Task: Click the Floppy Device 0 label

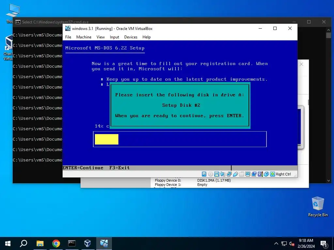Action: [x=168, y=180]
